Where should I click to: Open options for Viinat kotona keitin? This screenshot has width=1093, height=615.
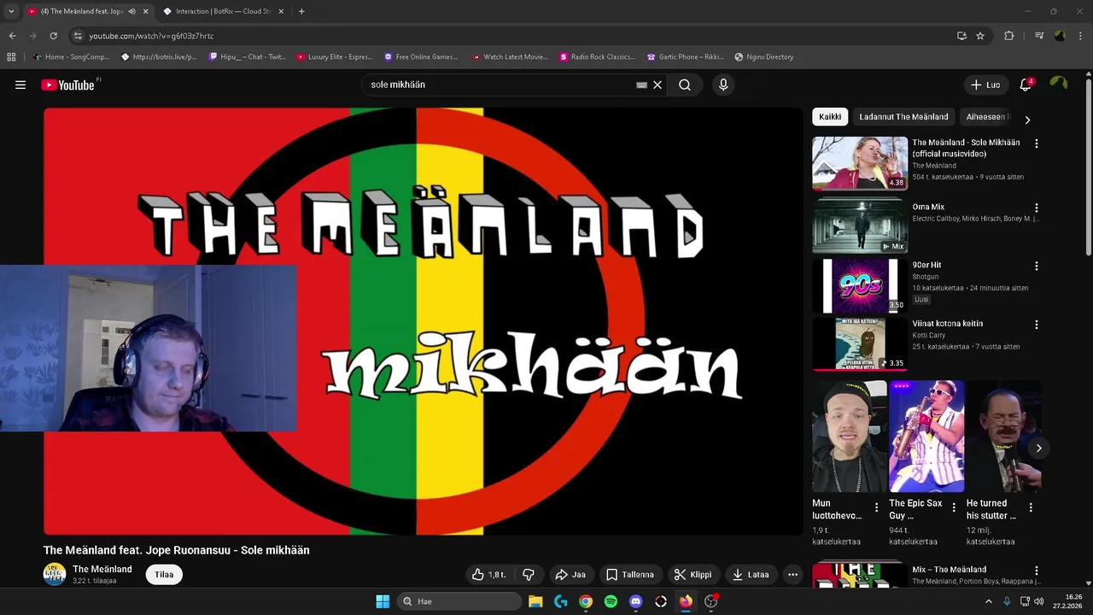[1037, 325]
